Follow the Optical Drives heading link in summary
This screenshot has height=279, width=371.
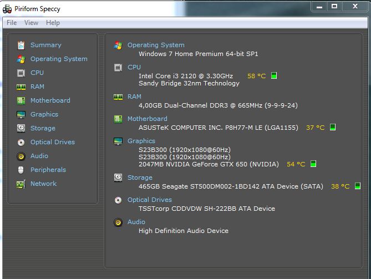point(150,200)
